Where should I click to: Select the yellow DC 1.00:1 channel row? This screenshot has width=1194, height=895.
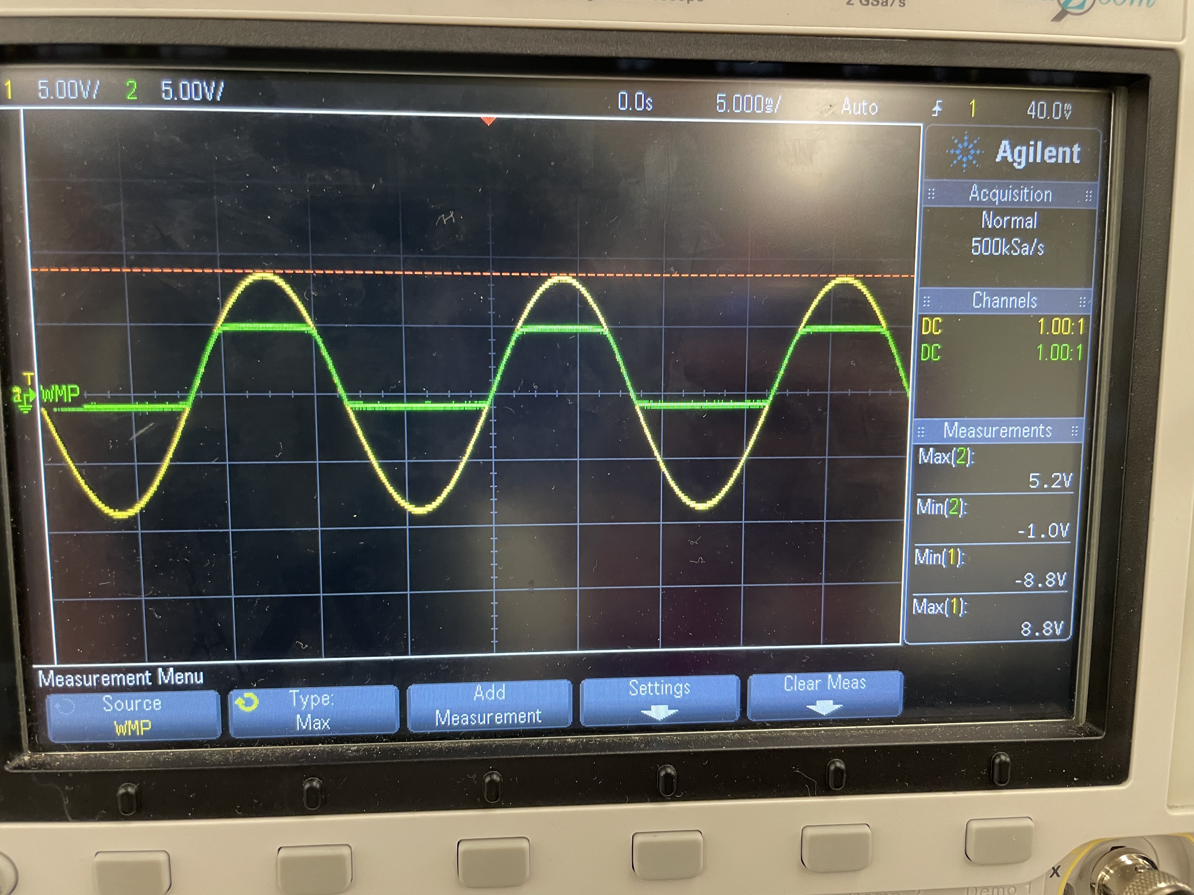[x=1002, y=327]
